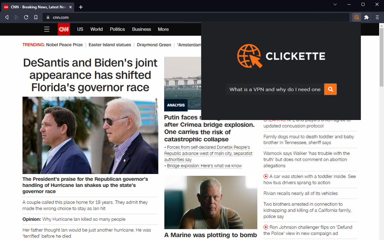Screen dimensions: 384x240
Task: Open 'A Marine was plotting to bomb' story
Action: click(211, 235)
